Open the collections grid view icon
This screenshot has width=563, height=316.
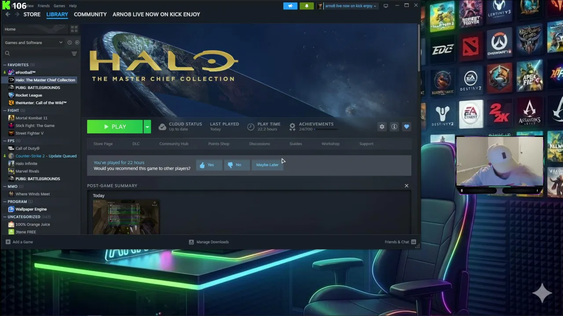74,29
